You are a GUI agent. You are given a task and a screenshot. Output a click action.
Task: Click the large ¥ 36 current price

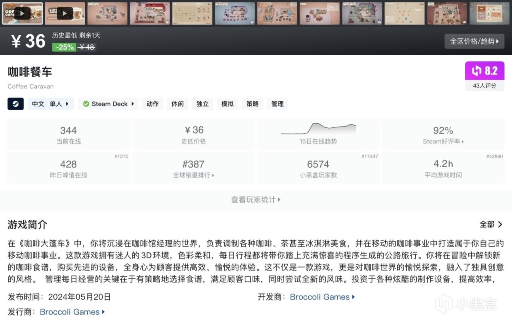coord(28,41)
